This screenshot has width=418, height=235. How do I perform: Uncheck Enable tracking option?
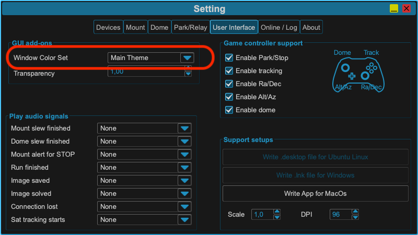[229, 71]
